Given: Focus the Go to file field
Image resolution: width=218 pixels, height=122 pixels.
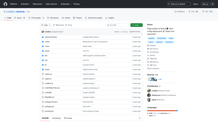Looking at the screenshot, I should [x=118, y=25].
